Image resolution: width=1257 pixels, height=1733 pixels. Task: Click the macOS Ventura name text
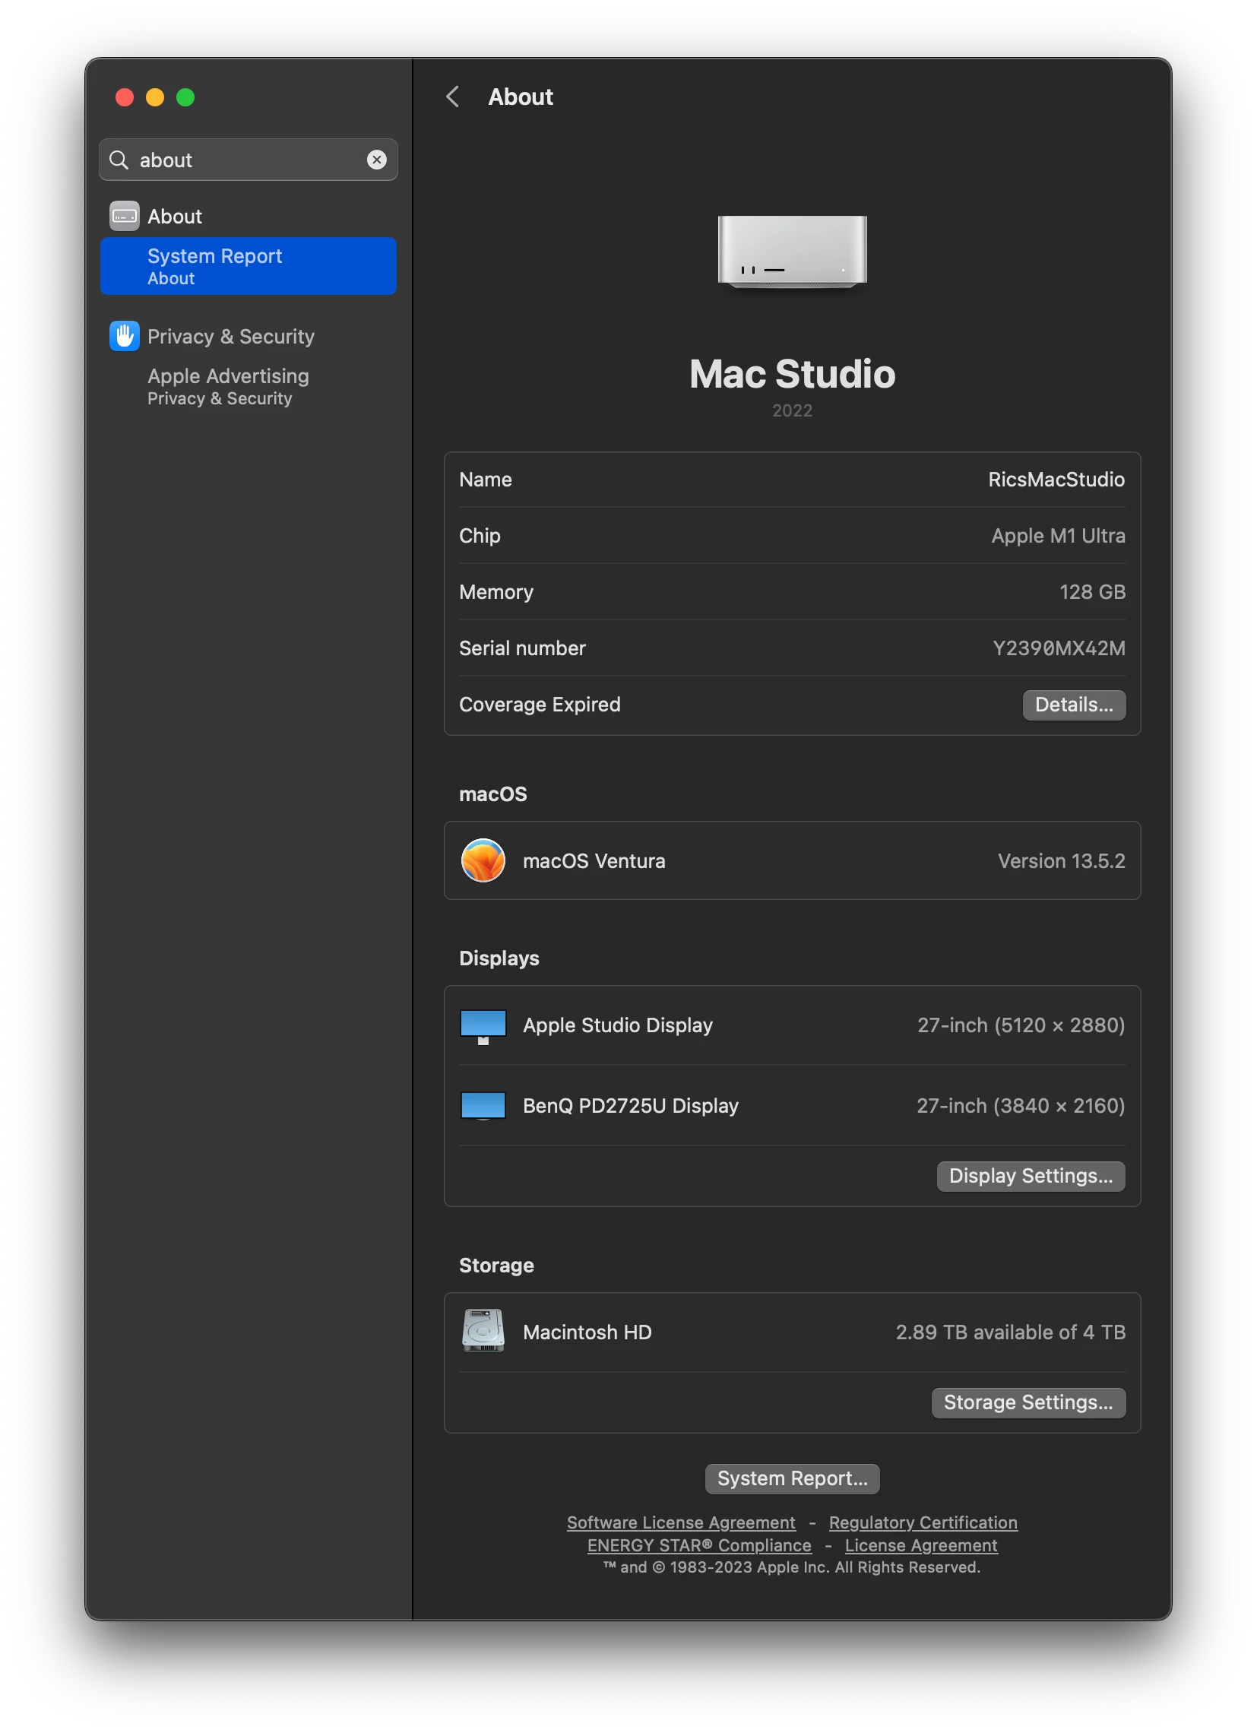click(594, 861)
